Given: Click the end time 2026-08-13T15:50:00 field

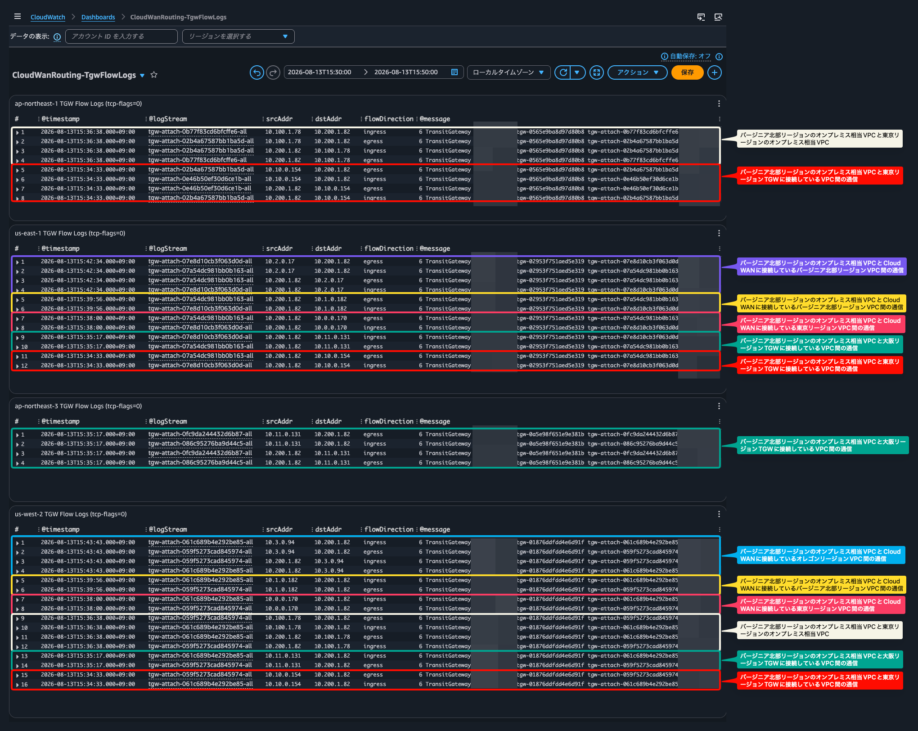Looking at the screenshot, I should 406,72.
